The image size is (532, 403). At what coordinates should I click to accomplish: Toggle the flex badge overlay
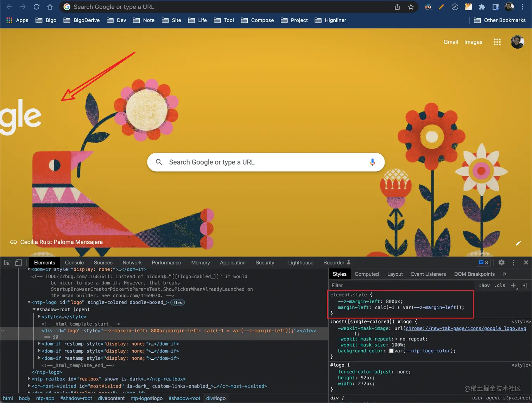coord(178,302)
